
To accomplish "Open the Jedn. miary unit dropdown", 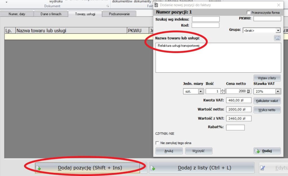I will (200, 91).
